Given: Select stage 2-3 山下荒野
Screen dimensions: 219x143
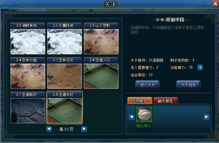Looking at the screenshot, I should 101,38.
